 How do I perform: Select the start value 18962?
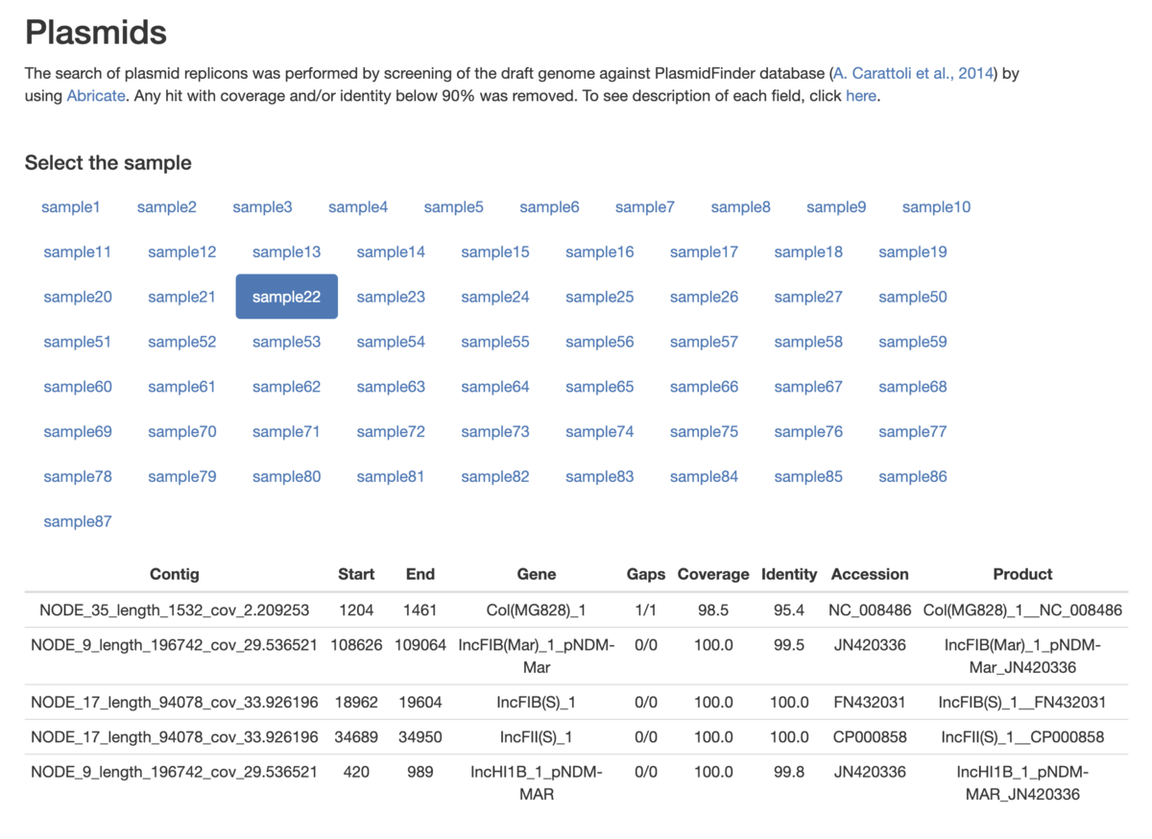pos(356,702)
